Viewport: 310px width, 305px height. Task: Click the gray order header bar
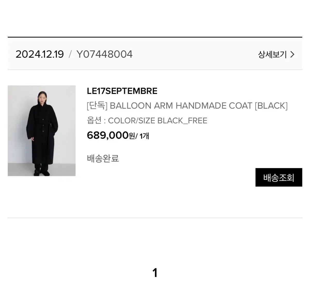(x=155, y=54)
